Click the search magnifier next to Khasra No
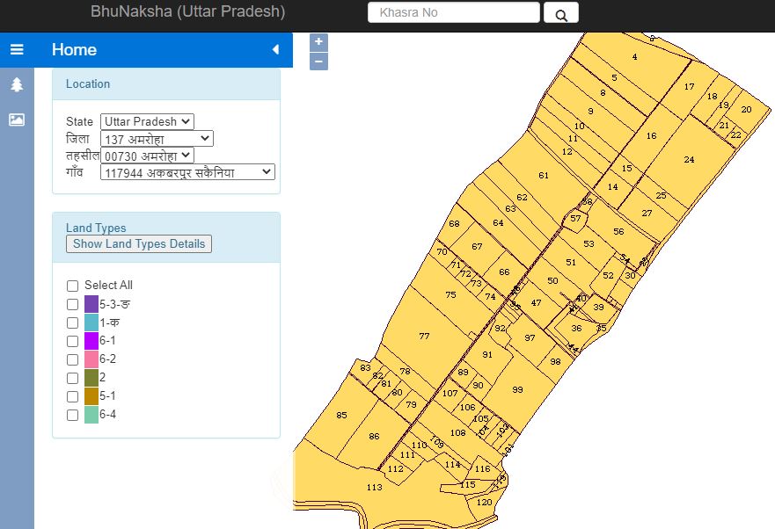This screenshot has width=775, height=529. (x=560, y=12)
